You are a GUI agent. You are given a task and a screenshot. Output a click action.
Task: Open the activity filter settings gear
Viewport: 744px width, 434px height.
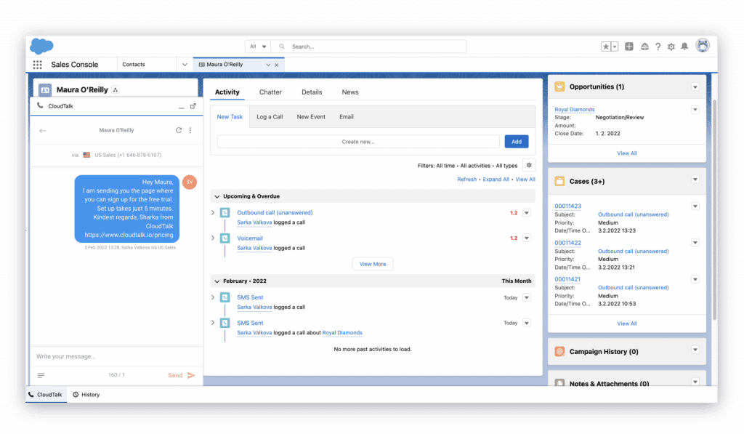[529, 165]
